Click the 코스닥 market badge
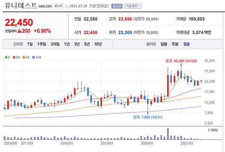225x152 pixels. [58, 6]
